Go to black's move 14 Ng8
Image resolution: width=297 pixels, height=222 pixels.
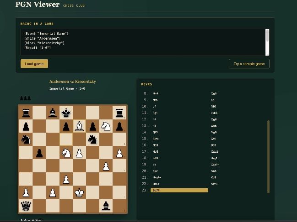(x=238, y=132)
